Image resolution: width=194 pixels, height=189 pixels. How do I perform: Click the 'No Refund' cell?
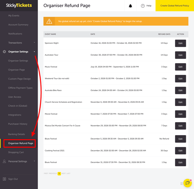click(x=164, y=139)
